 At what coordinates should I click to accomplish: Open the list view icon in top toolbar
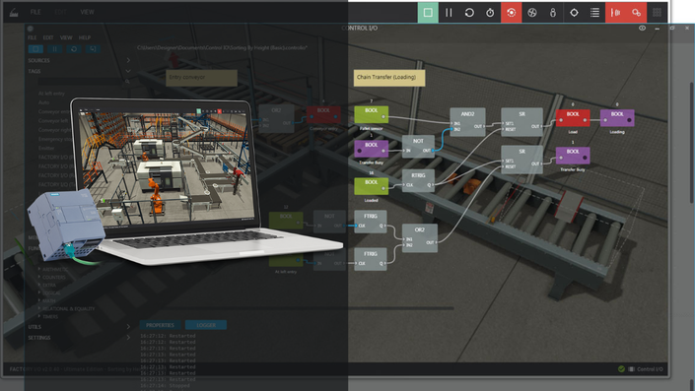(594, 13)
